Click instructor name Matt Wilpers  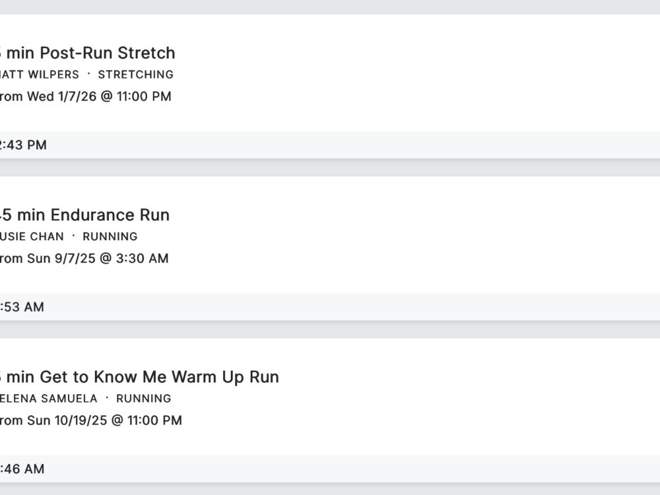point(40,75)
